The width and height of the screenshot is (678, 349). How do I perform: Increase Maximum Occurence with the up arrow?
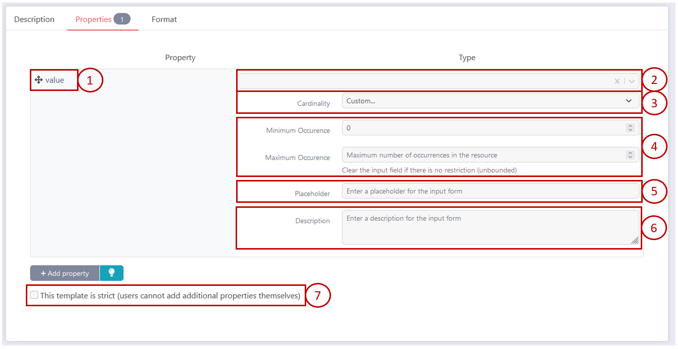point(630,153)
